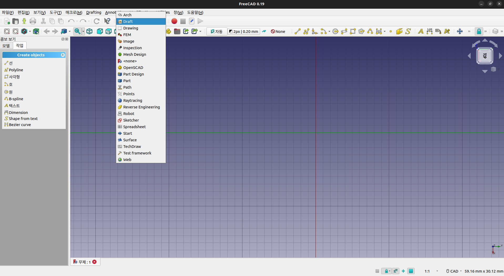Create a new document with toolbar icon
This screenshot has width=504, height=276.
(x=7, y=21)
